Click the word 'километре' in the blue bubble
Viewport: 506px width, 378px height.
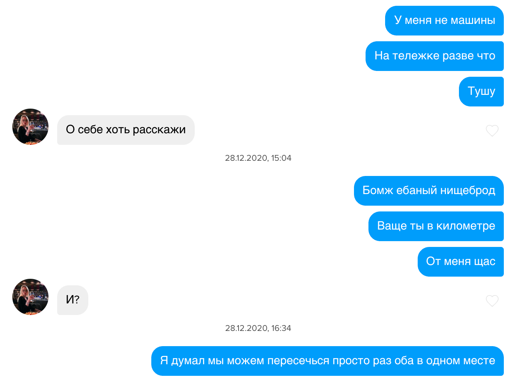tap(466, 226)
